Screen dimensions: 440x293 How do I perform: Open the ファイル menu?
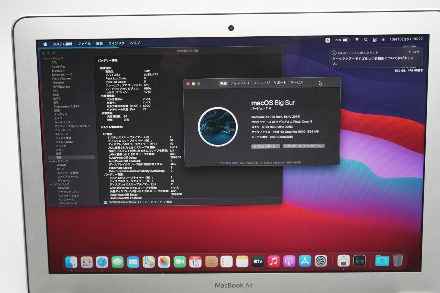click(84, 43)
